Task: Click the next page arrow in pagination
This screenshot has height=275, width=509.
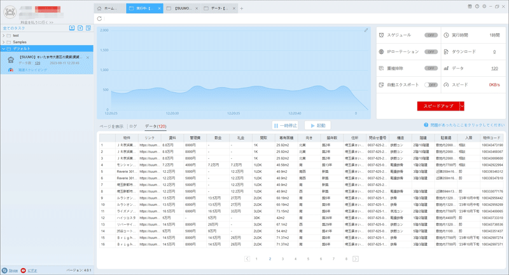Action: click(x=356, y=258)
